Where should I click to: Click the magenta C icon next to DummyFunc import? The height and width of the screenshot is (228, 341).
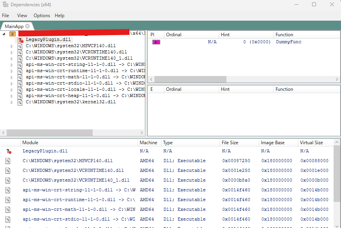point(156,42)
